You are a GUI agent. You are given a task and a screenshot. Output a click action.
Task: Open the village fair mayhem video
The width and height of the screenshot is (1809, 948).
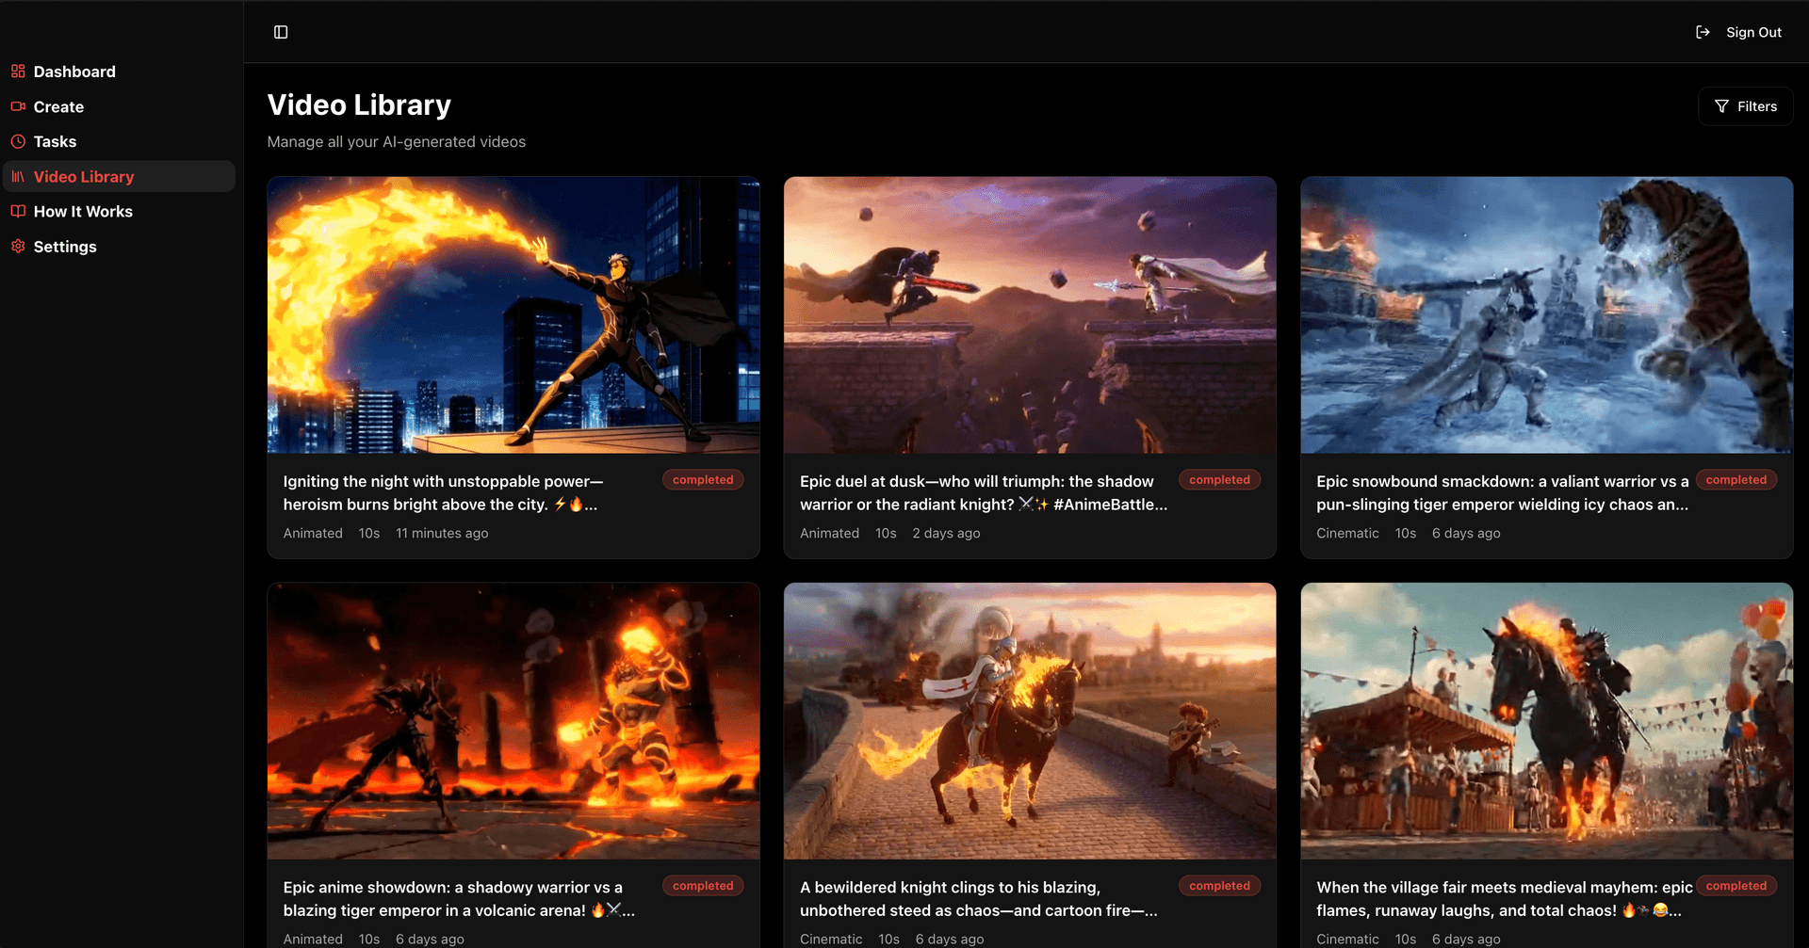coord(1546,720)
